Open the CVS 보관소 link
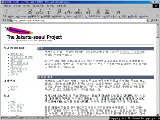 tap(17, 105)
